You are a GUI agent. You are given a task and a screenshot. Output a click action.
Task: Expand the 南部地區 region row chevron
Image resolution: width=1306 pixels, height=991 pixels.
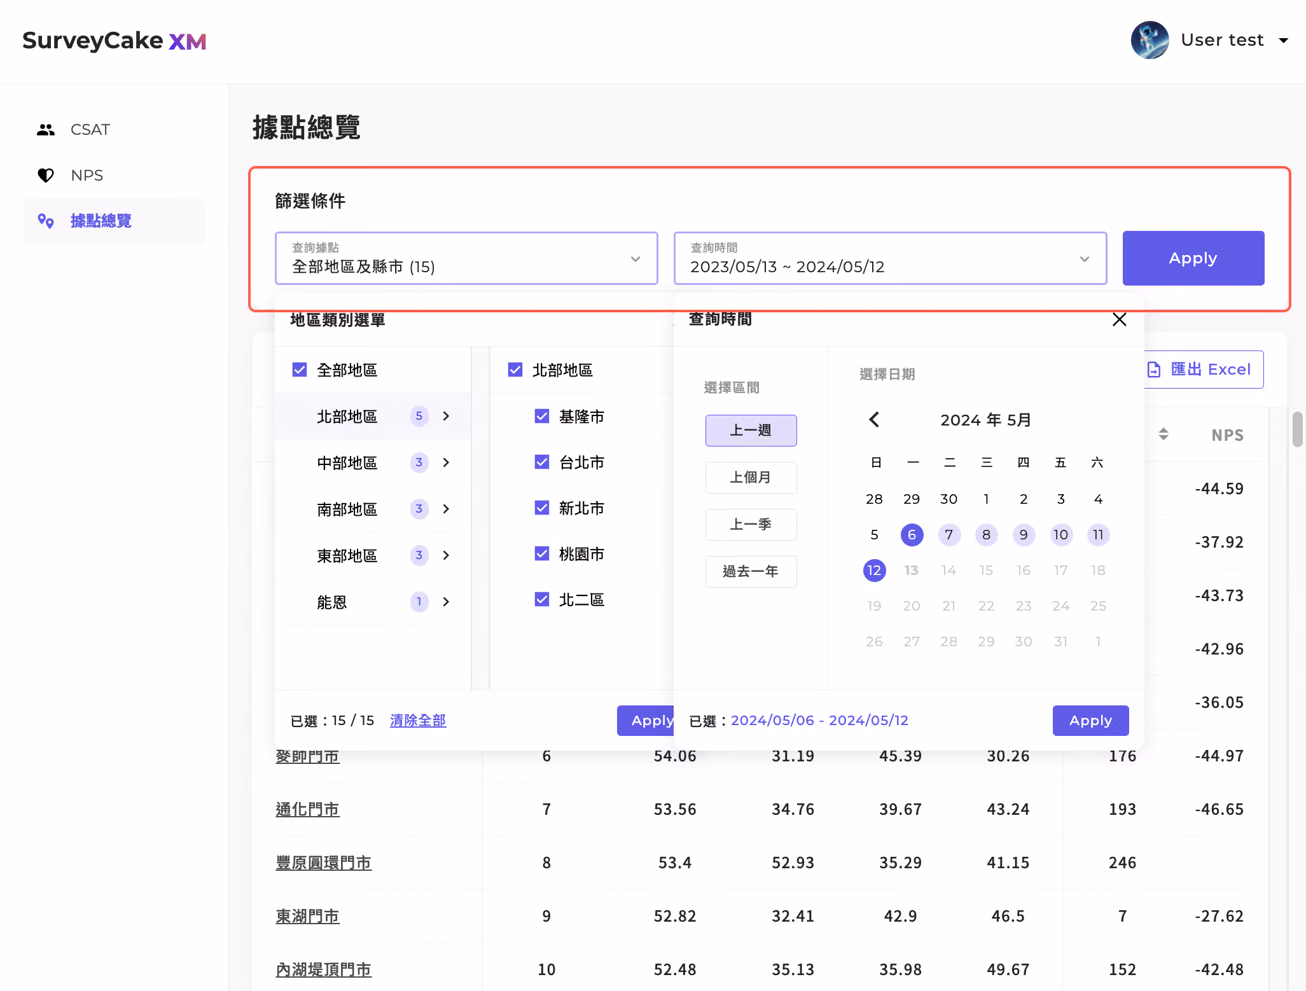tap(446, 509)
